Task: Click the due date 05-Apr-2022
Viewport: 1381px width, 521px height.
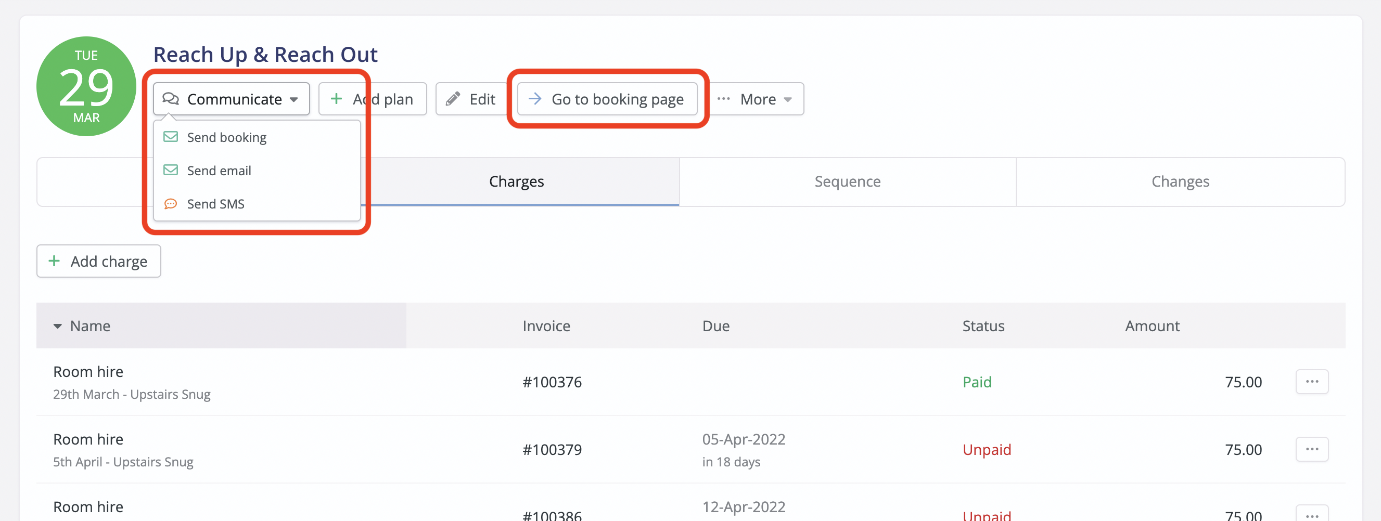Action: coord(744,439)
